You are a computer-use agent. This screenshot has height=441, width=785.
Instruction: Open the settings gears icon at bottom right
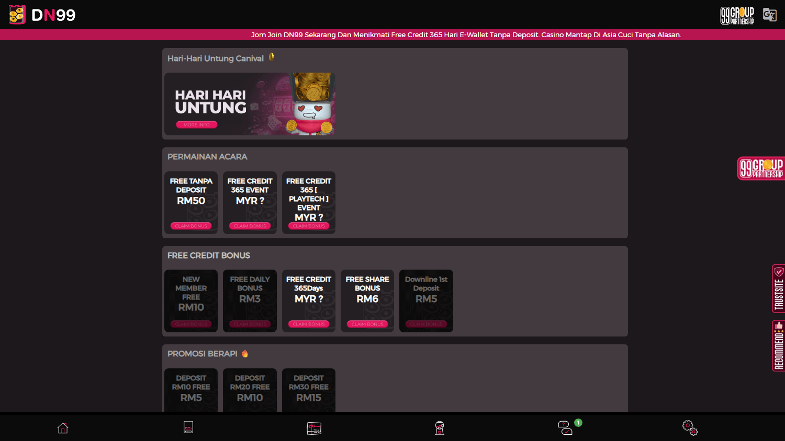690,427
